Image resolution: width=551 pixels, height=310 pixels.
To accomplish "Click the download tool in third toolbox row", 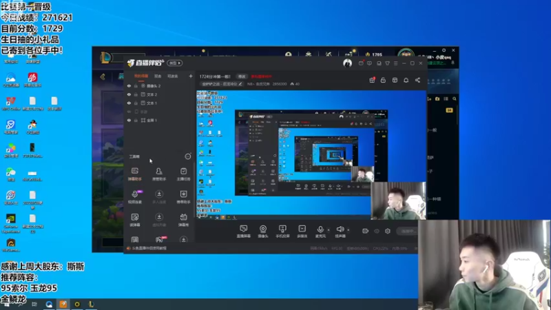I will click(159, 220).
